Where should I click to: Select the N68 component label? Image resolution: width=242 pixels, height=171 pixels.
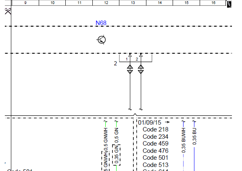click(x=101, y=23)
